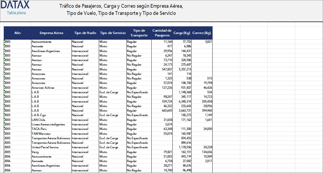Click the 134,656 Correo value for Varig

click(x=207, y=152)
